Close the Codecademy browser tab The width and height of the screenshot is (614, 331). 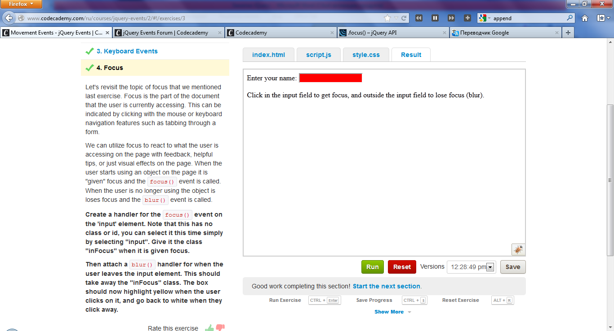(332, 33)
